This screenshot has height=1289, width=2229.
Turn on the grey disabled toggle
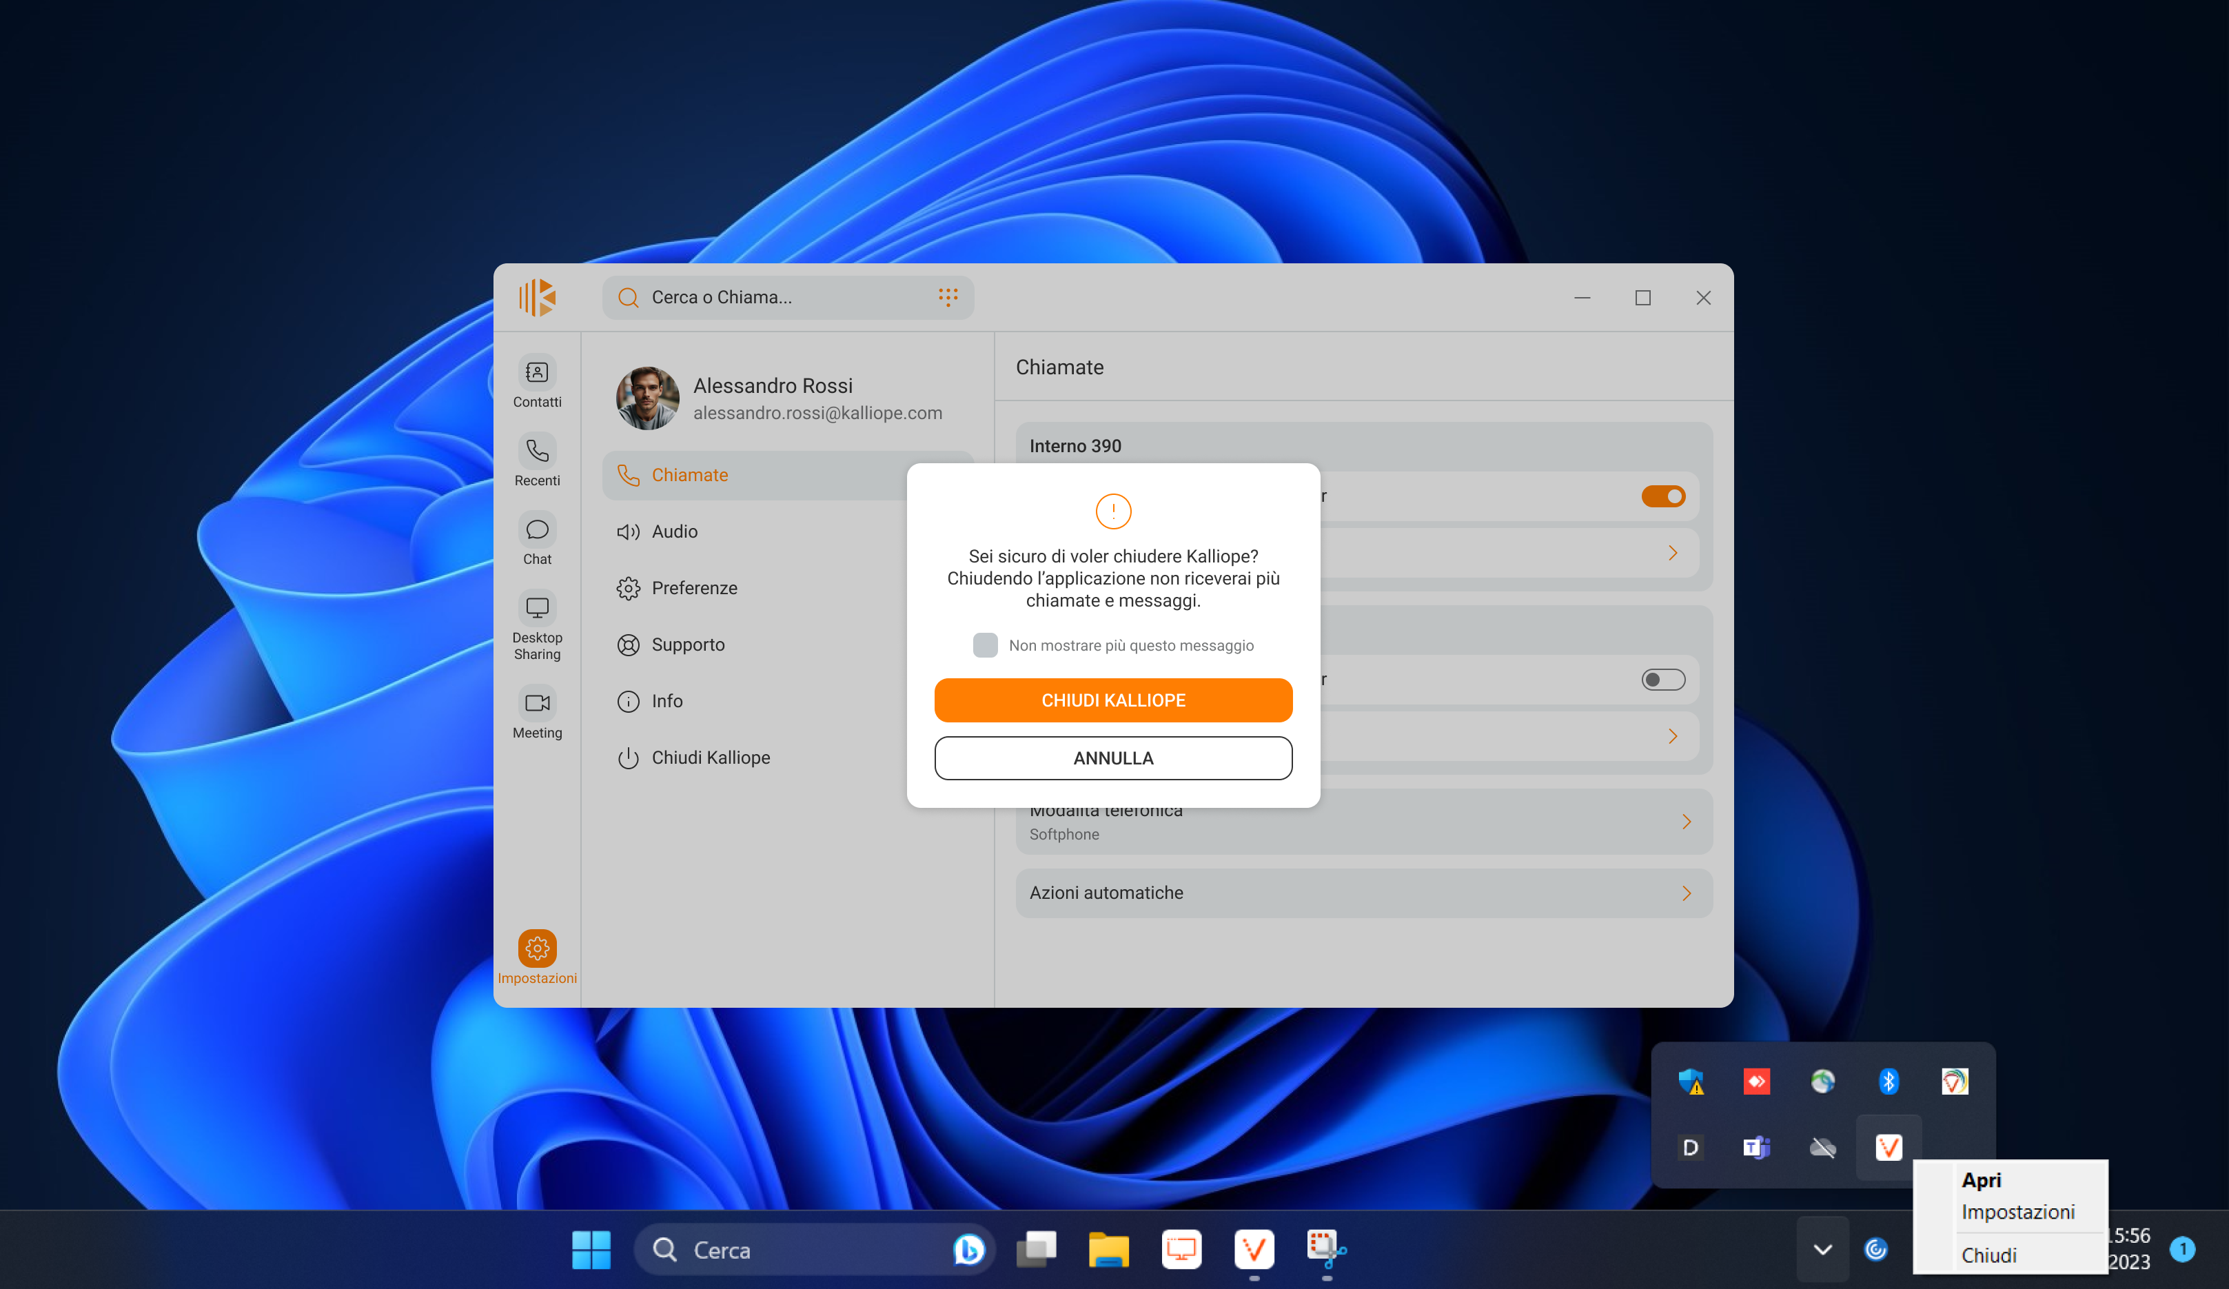pos(1663,680)
